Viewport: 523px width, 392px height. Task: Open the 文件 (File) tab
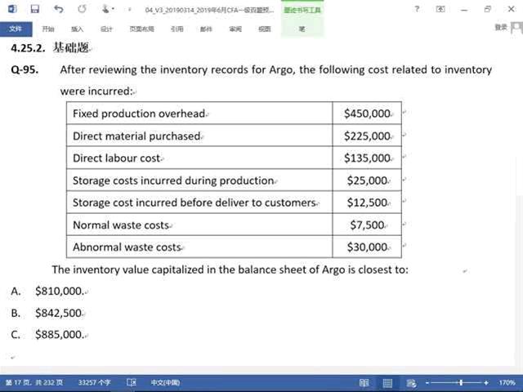pos(16,29)
